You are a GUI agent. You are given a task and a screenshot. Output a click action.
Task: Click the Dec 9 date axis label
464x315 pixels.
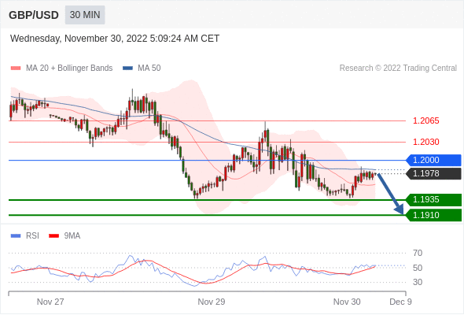(x=400, y=302)
